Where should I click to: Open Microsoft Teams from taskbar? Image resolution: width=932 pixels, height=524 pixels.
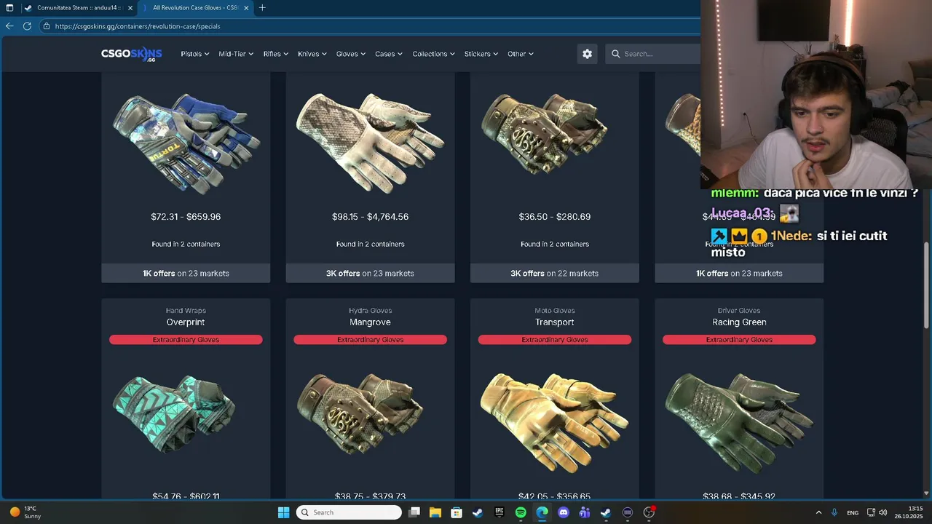pos(584,512)
